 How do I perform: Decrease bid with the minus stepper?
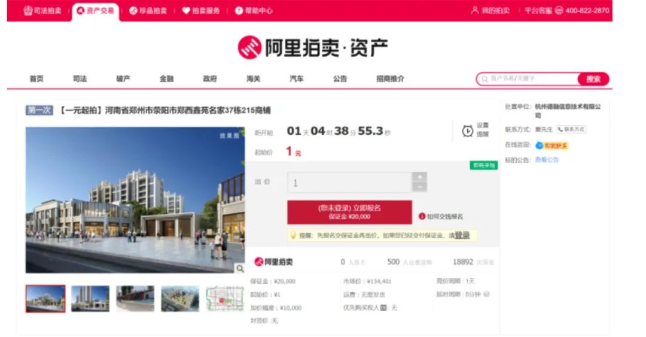tap(419, 187)
